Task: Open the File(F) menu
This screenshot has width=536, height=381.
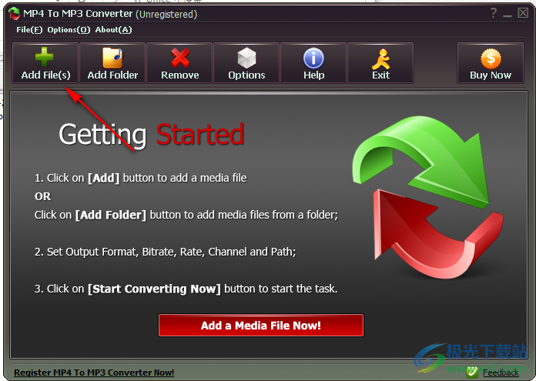Action: (29, 30)
